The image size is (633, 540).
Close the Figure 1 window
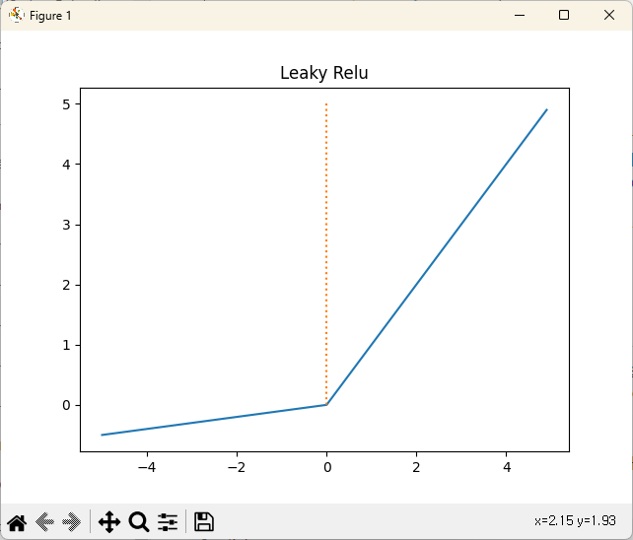(609, 15)
